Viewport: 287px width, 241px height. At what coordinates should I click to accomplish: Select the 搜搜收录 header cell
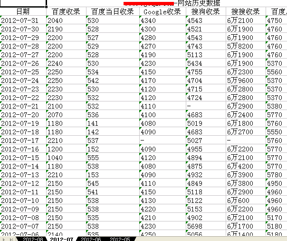[x=245, y=11]
